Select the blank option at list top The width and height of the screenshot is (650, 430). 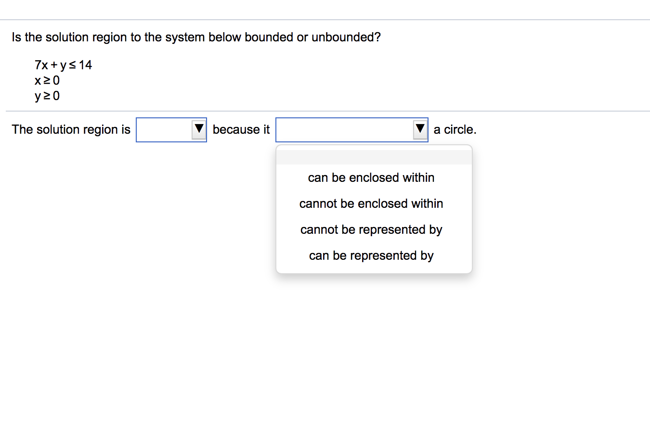click(x=374, y=154)
